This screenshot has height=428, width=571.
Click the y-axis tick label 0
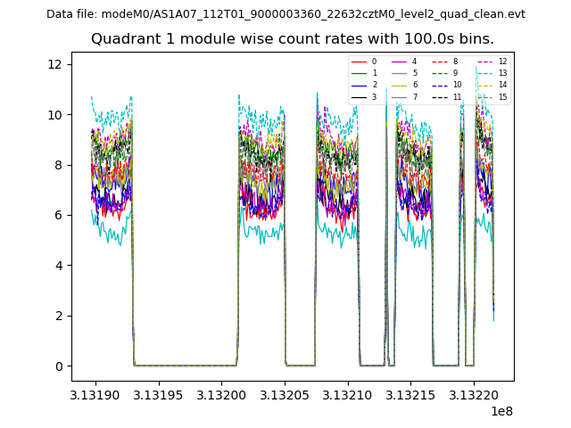coord(57,366)
